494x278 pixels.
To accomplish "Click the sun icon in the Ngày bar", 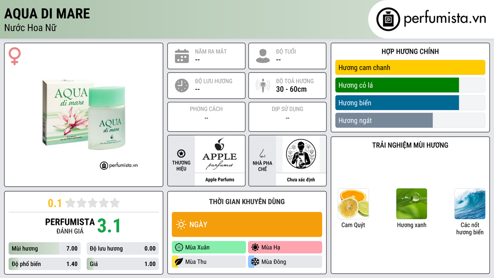I will [x=181, y=224].
